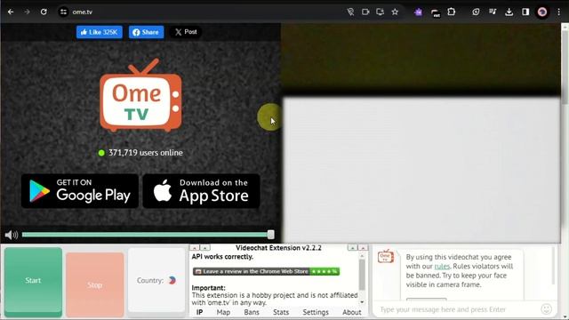Click the ome.tv address bar URL
This screenshot has height=320, width=569.
[x=83, y=12]
